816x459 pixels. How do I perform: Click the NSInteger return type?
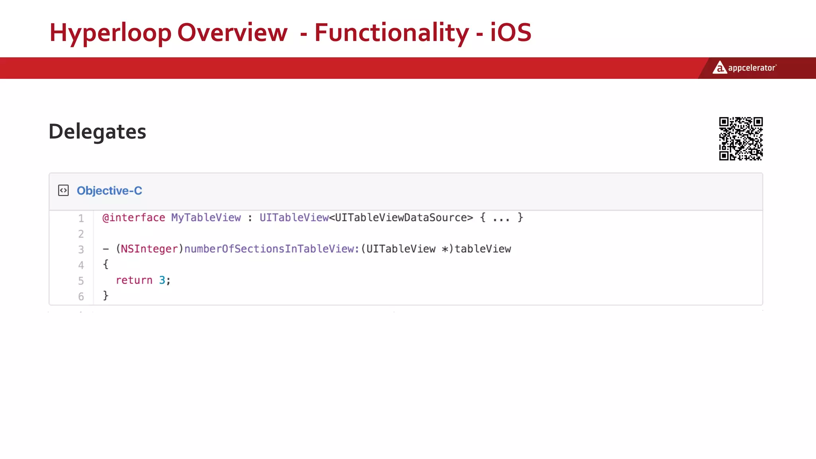tap(149, 249)
